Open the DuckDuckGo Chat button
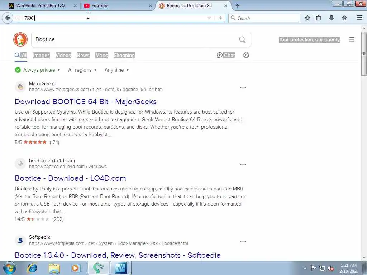367x275 pixels. tap(226, 55)
